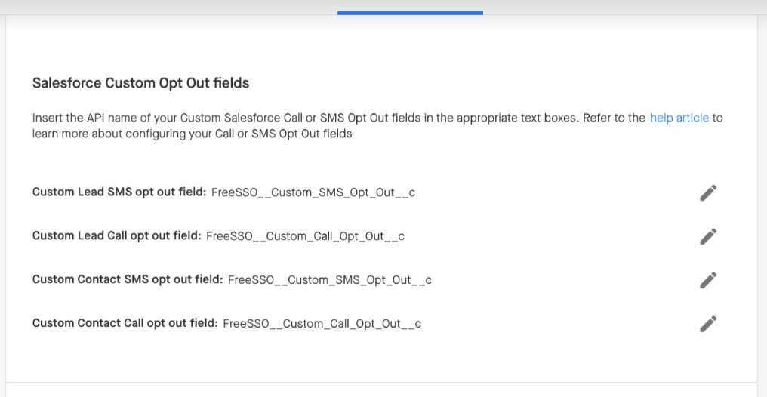This screenshot has width=767, height=397.
Task: Select the Custom Contact Call opt out field label
Action: coord(125,324)
